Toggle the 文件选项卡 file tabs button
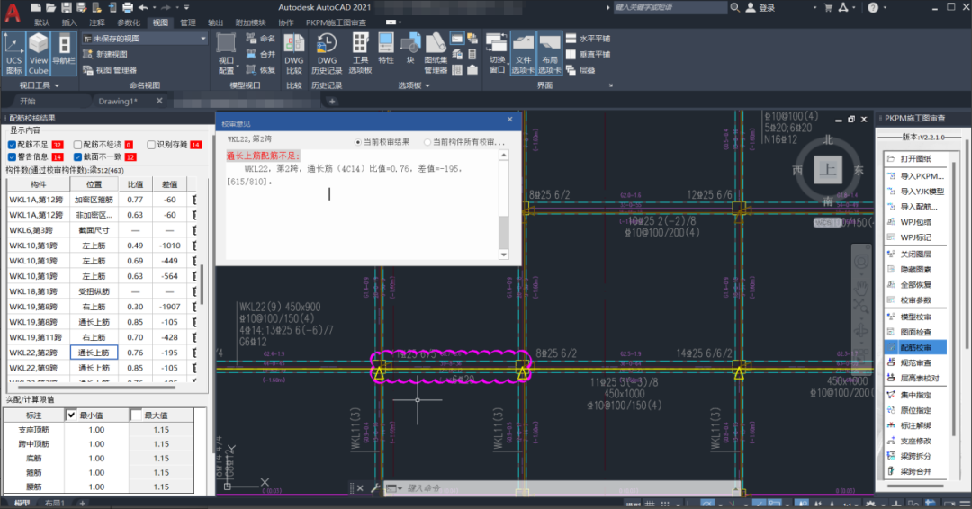This screenshot has width=972, height=509. 523,54
